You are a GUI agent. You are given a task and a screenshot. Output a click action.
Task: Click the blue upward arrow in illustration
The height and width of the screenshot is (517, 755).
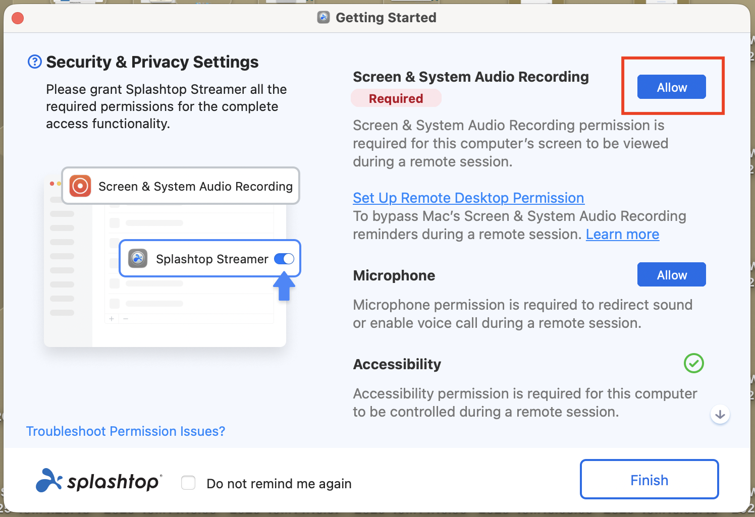tap(284, 286)
